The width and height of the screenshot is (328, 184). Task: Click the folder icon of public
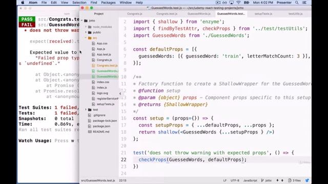point(90,32)
